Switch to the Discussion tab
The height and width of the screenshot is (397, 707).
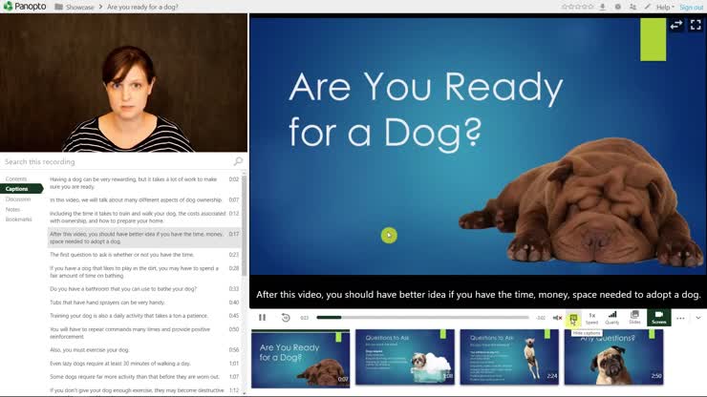(18, 199)
